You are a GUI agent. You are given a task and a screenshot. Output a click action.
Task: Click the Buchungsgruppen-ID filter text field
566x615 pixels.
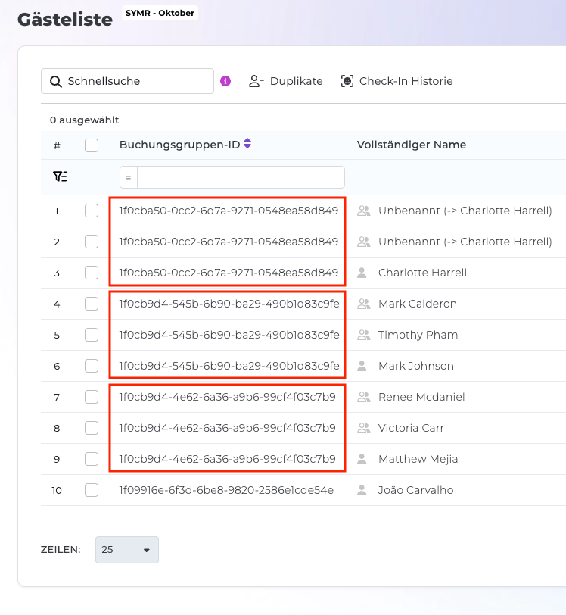240,177
